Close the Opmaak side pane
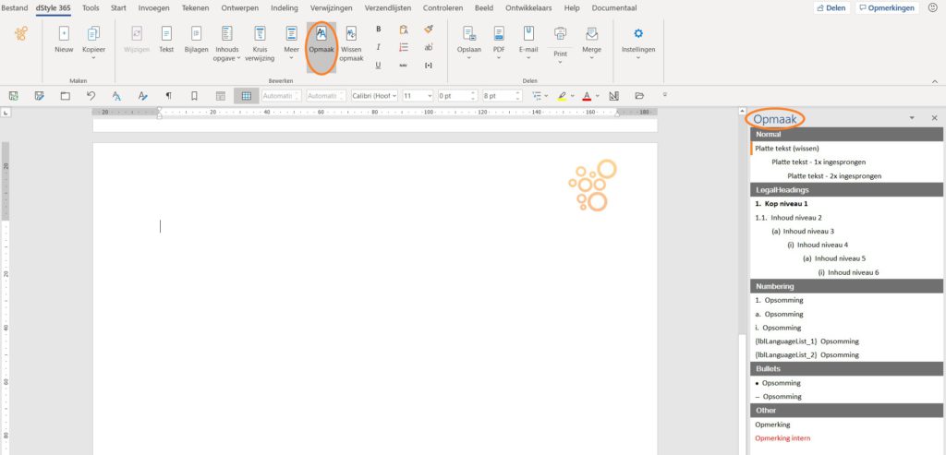The image size is (946, 455). point(935,119)
